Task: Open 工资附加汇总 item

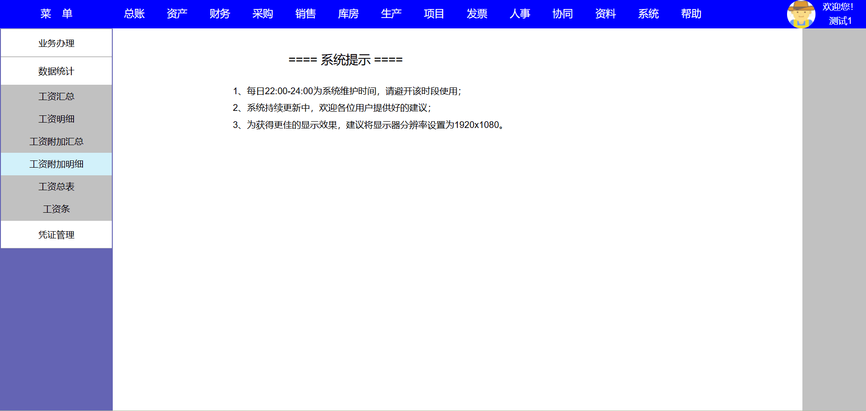Action: 56,142
